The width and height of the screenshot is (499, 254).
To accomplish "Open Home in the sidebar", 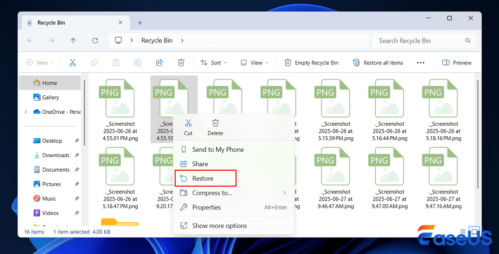I will [50, 83].
